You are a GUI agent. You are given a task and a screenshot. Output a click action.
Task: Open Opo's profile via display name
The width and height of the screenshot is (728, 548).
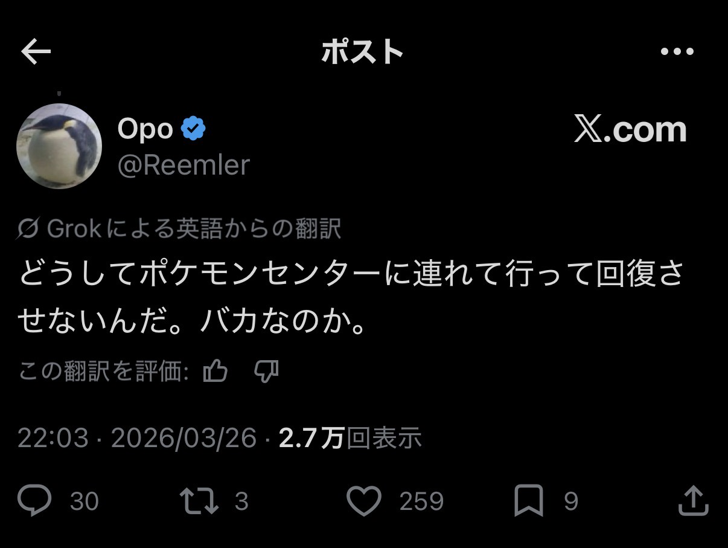[x=145, y=129]
